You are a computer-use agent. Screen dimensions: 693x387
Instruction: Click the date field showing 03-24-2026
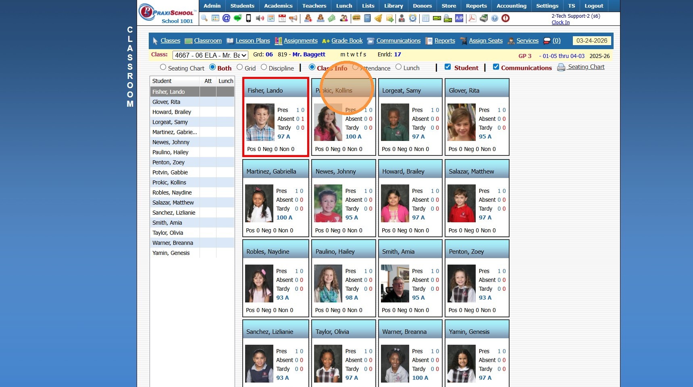[592, 41]
